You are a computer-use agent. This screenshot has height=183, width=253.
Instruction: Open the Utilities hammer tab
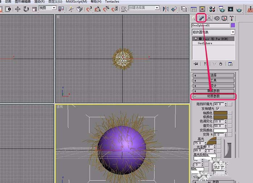(231, 18)
